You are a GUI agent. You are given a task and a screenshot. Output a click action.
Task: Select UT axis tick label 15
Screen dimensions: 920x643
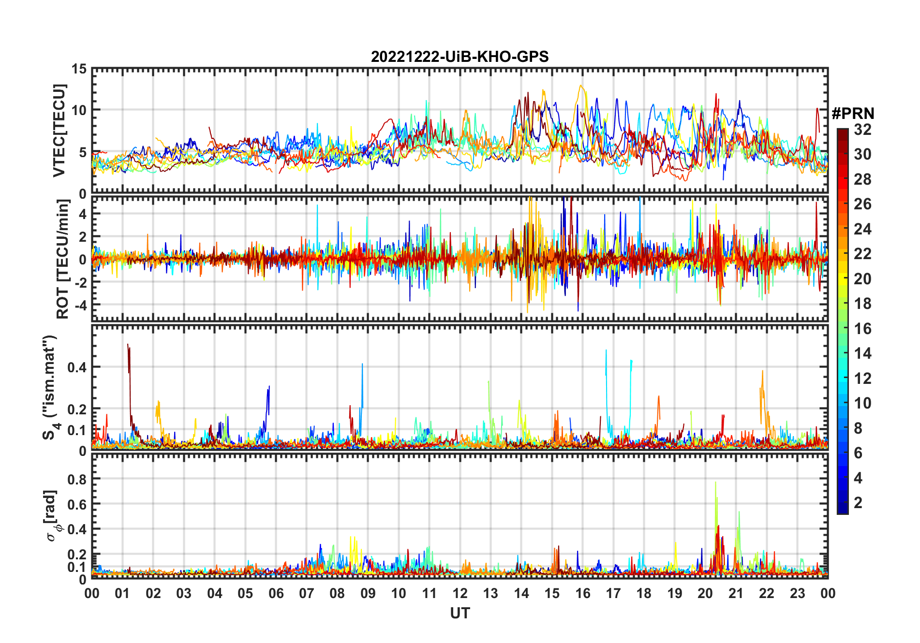pos(552,593)
